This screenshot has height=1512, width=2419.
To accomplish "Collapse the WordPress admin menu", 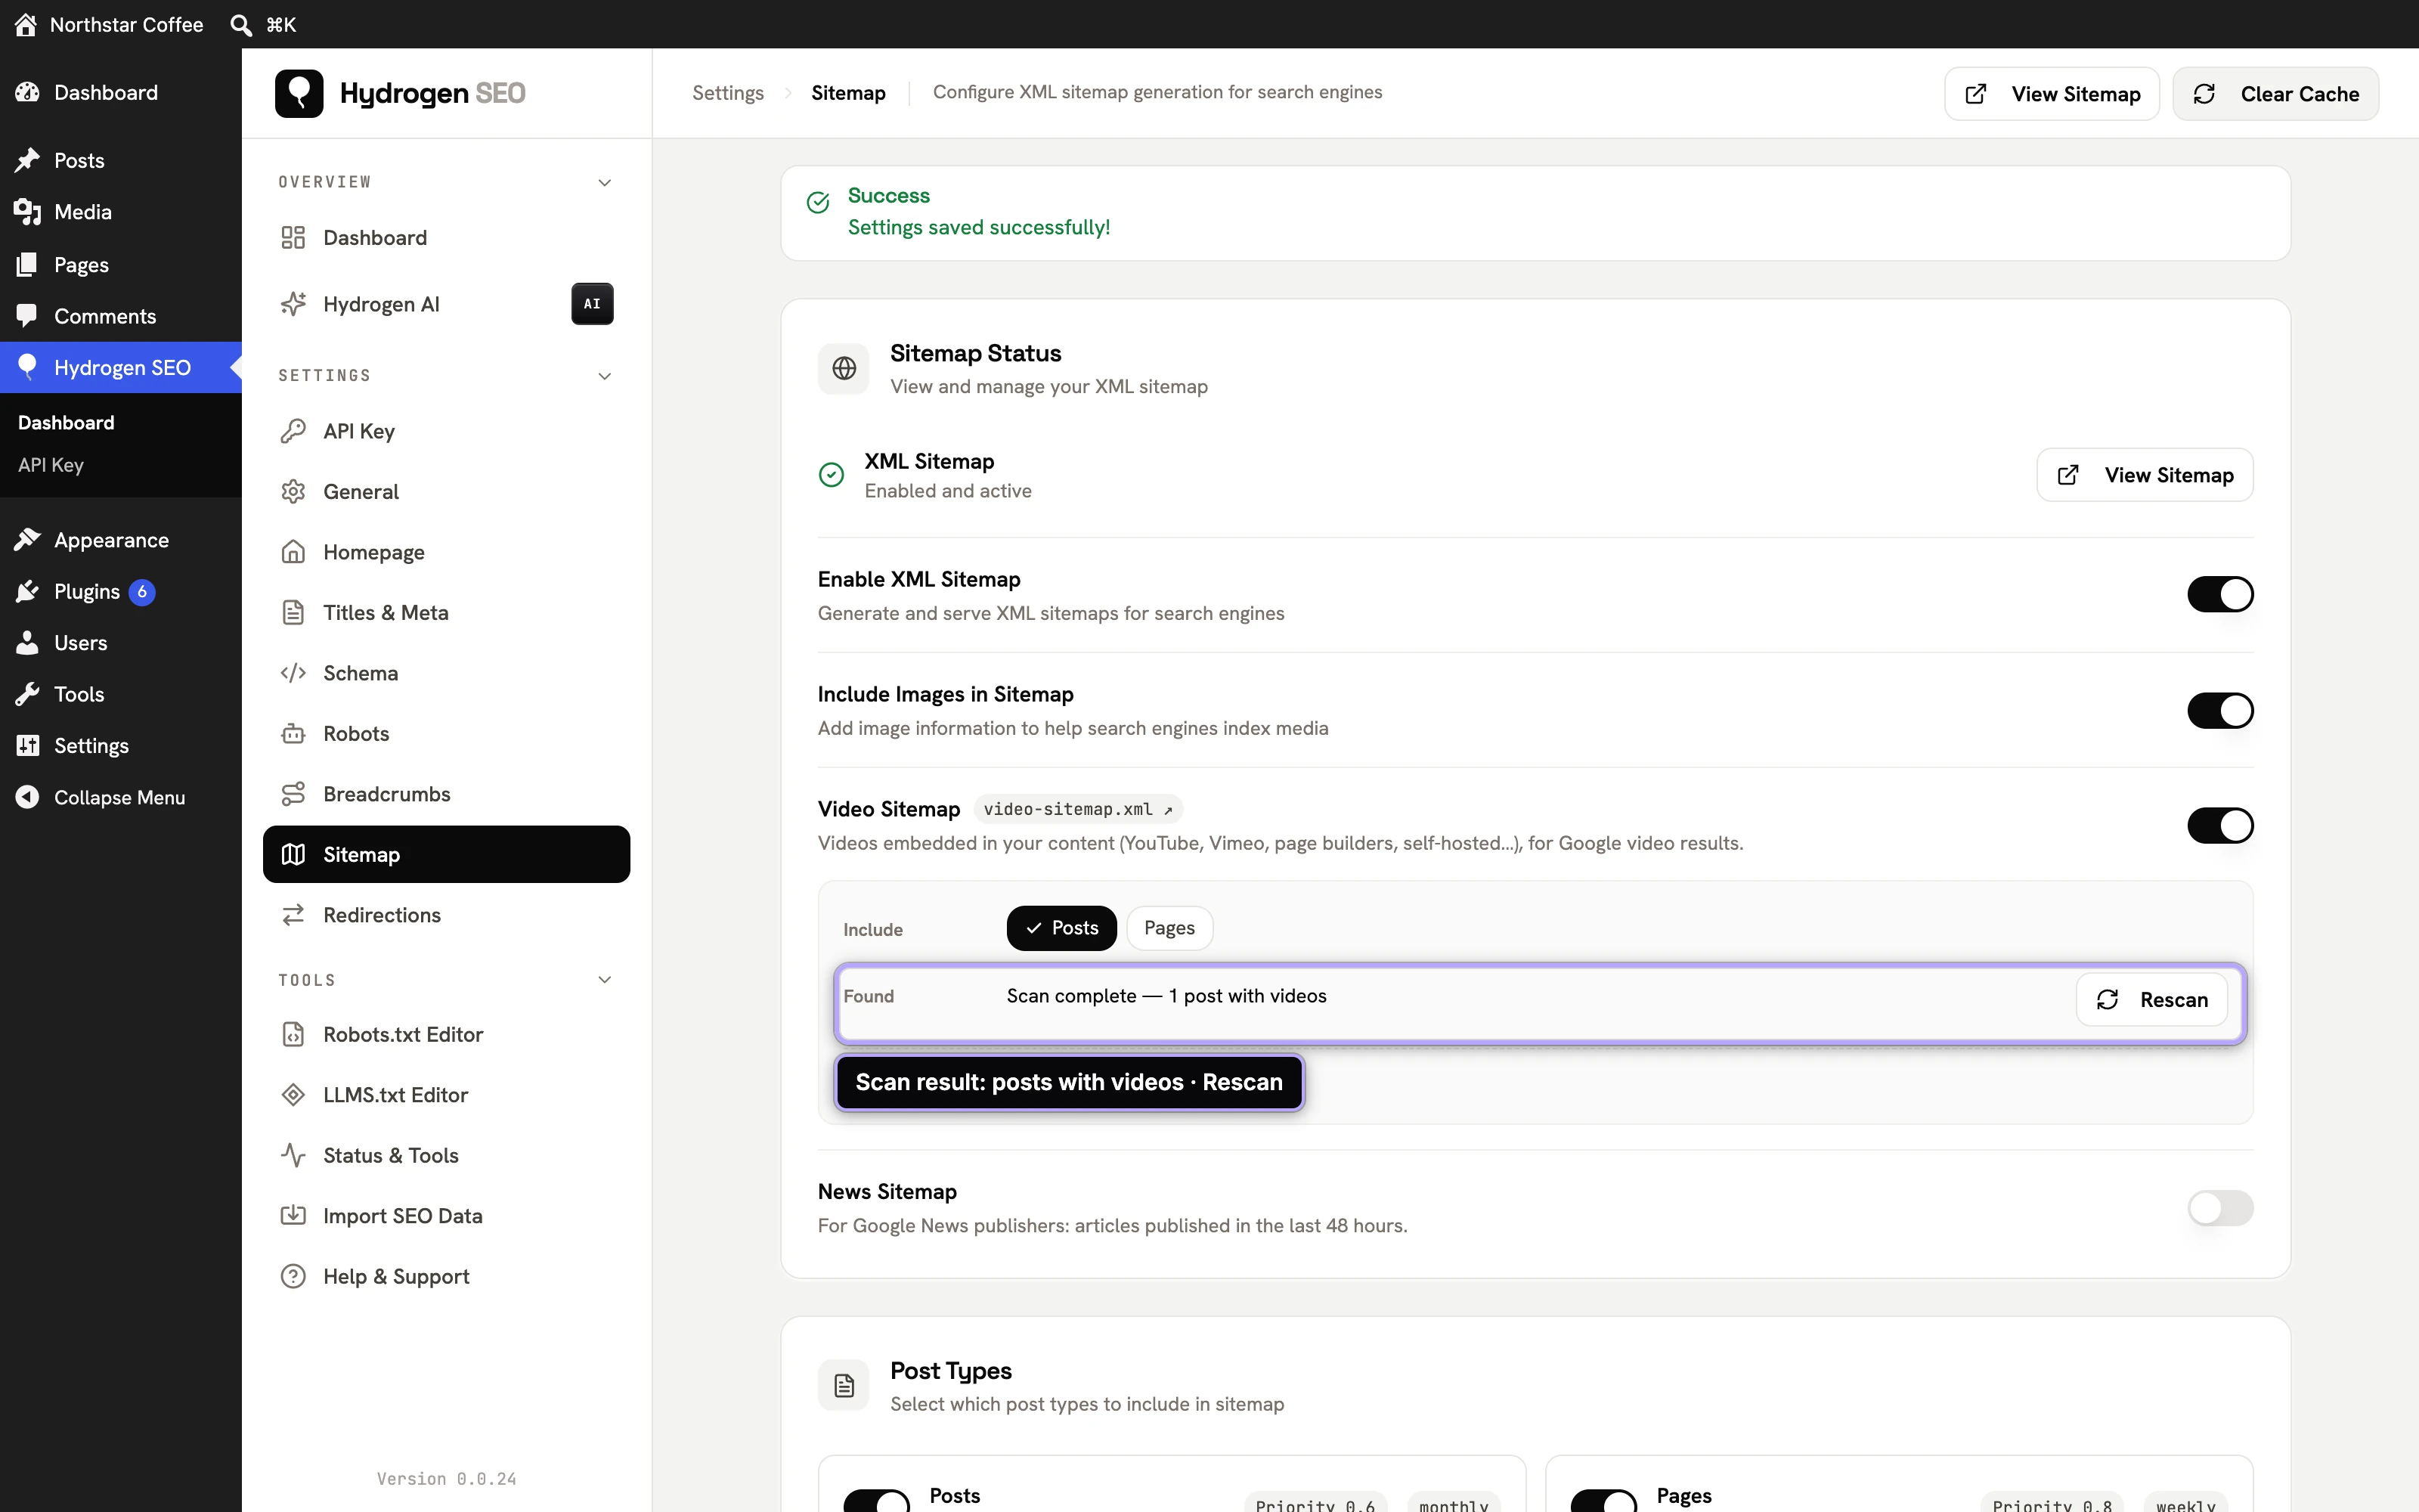I will tap(120, 797).
